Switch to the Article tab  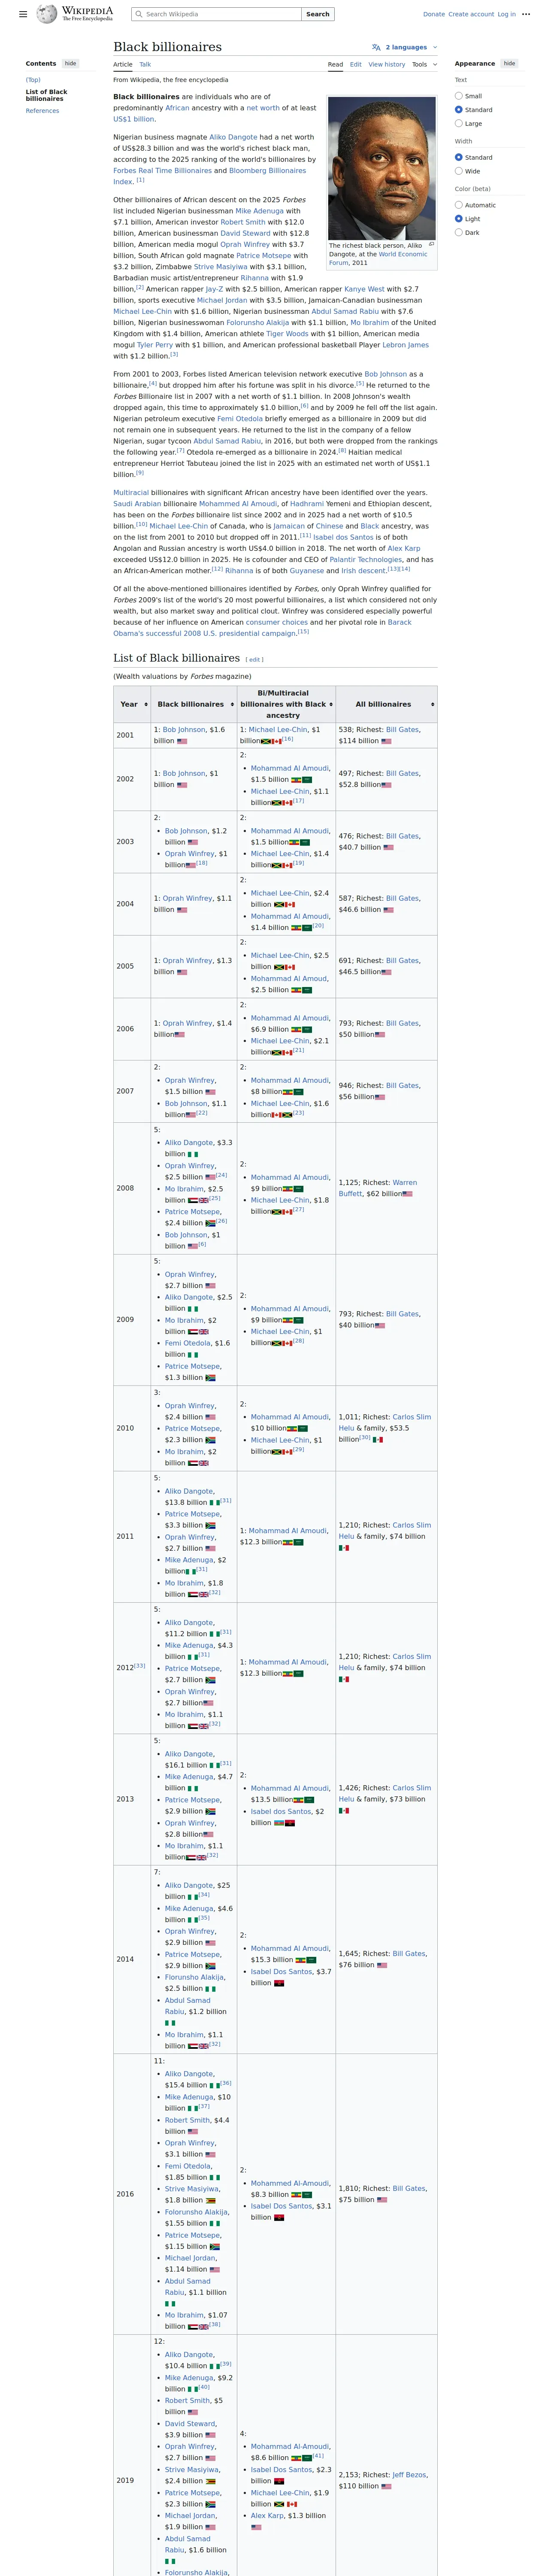[x=123, y=64]
